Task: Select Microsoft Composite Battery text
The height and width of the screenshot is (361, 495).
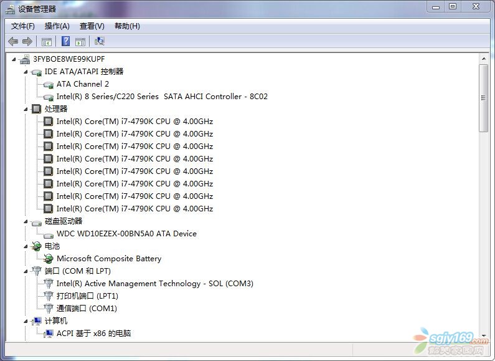Action: 109,259
